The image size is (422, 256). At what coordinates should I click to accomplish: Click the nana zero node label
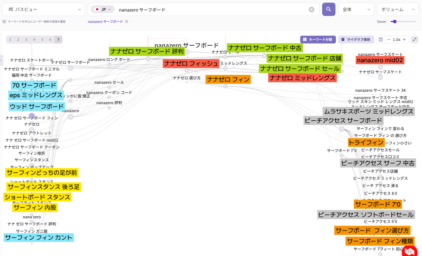tap(32, 217)
